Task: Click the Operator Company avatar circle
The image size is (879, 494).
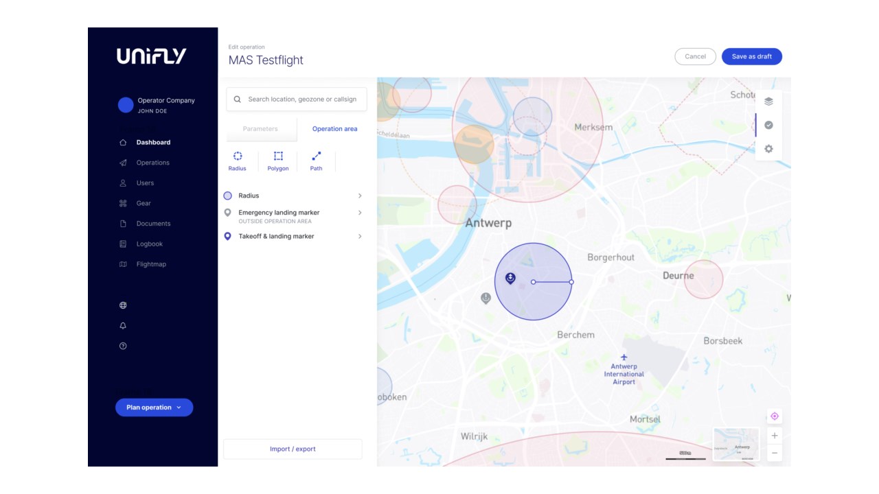Action: [x=126, y=105]
